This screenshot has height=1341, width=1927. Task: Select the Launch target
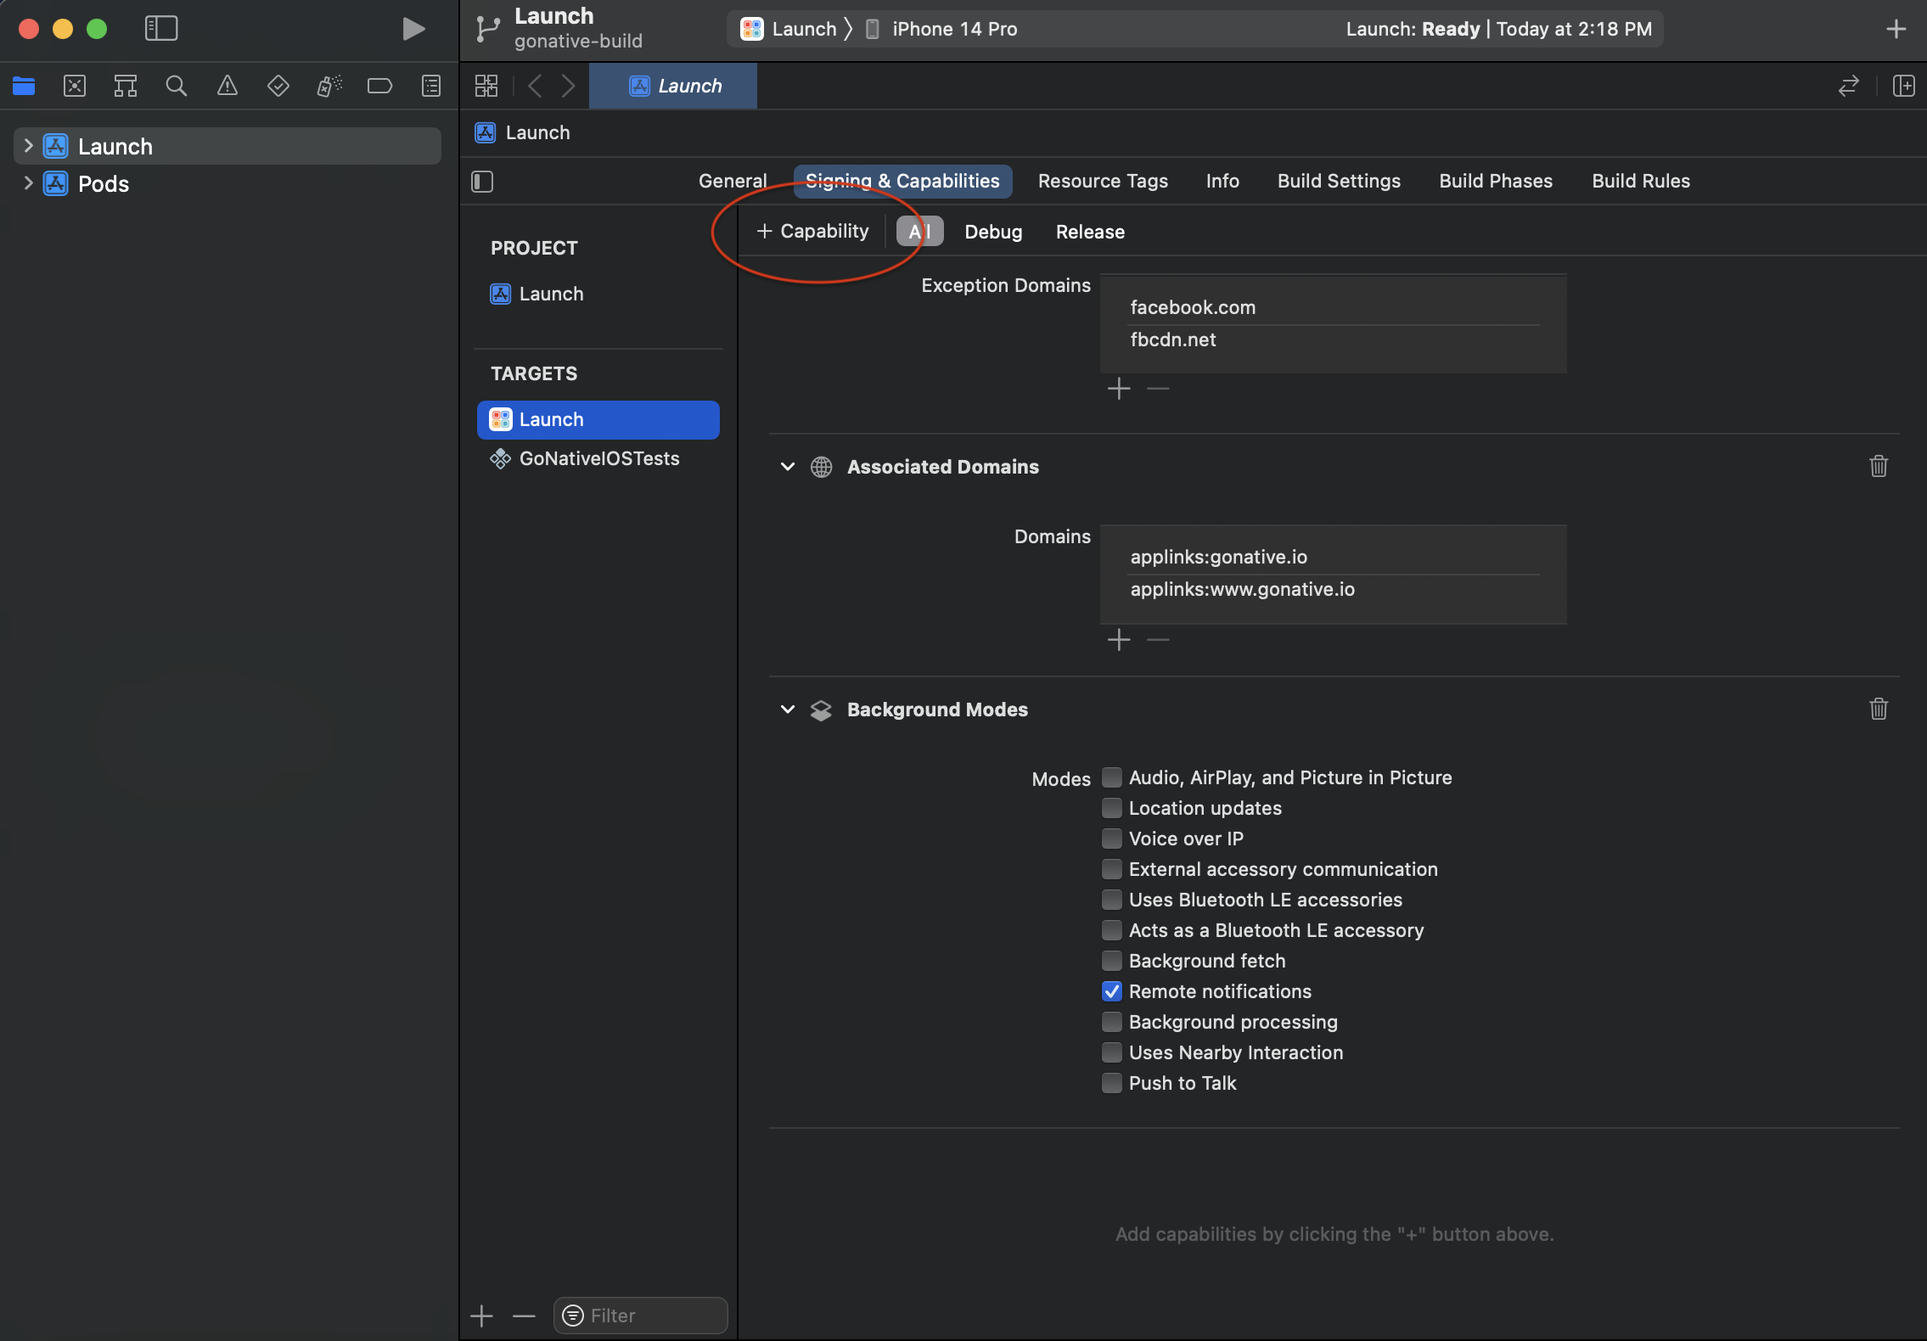[596, 420]
